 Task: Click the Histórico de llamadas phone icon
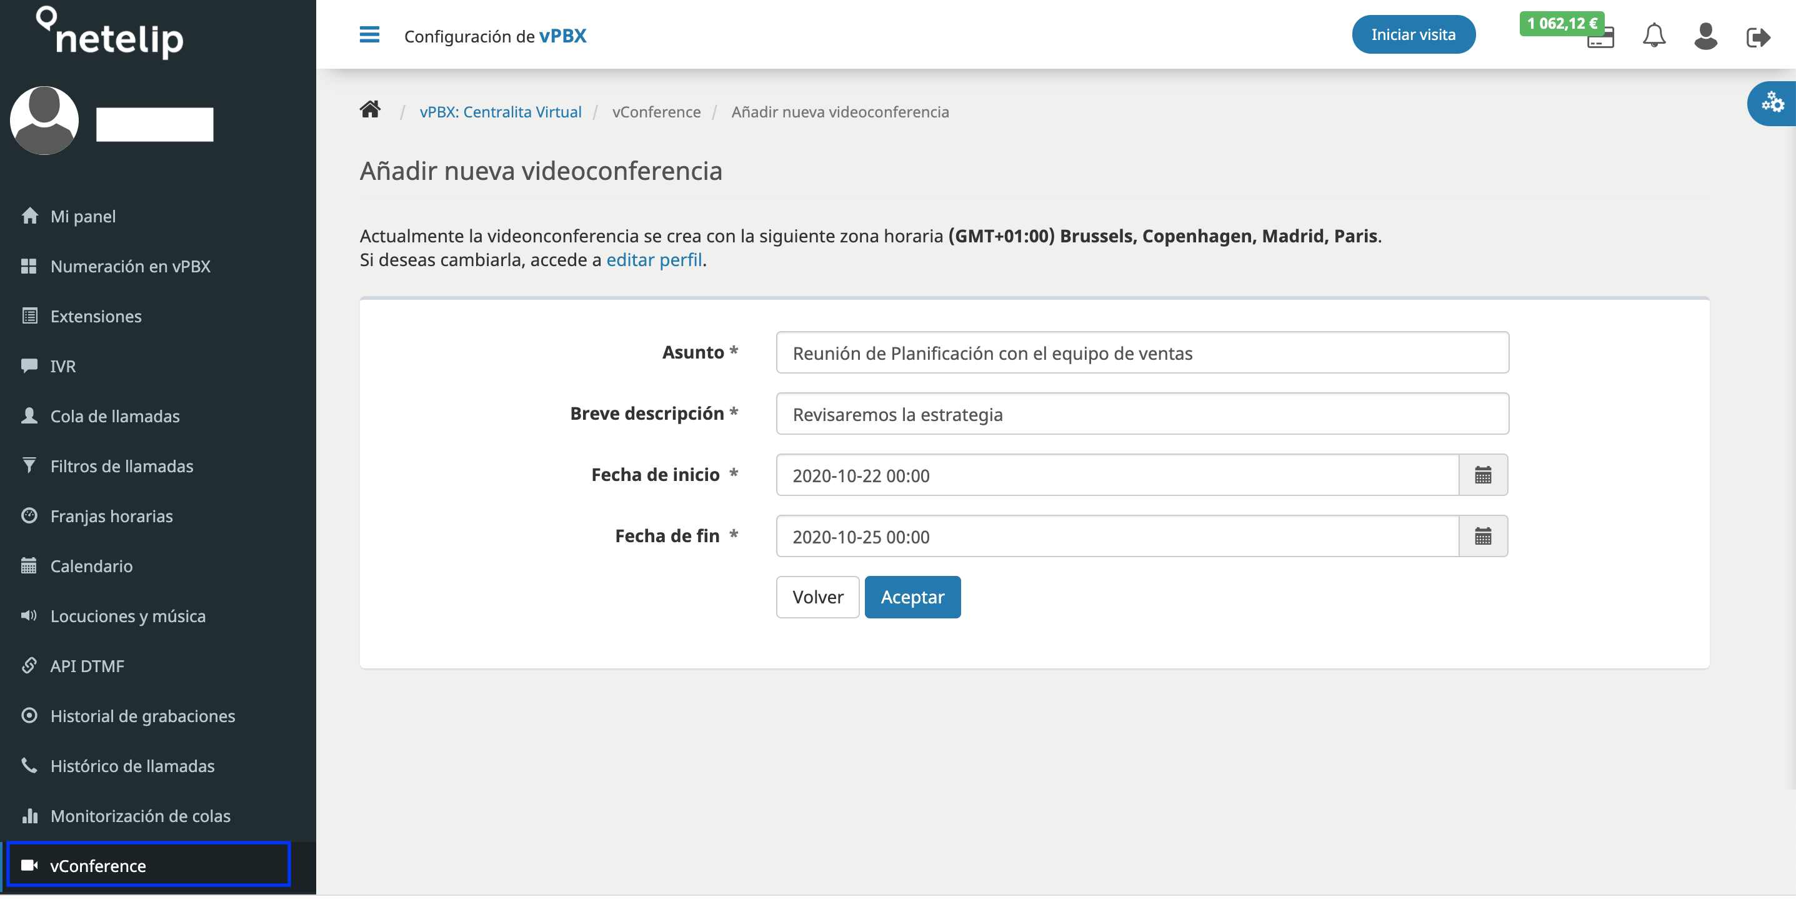click(29, 765)
